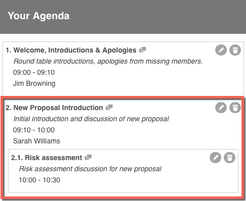
Task: Click the round table introductions description
Action: (x=108, y=62)
